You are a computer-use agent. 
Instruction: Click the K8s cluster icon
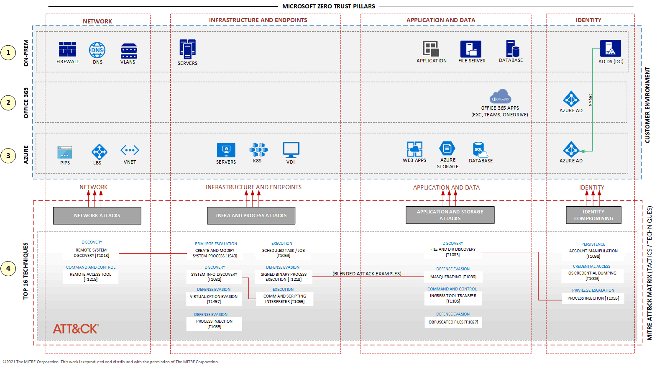[x=258, y=150]
